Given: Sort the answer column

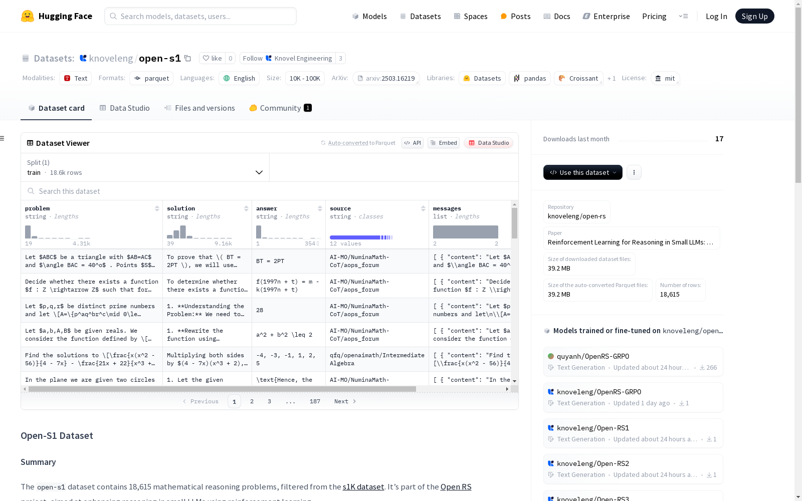Looking at the screenshot, I should [x=320, y=208].
